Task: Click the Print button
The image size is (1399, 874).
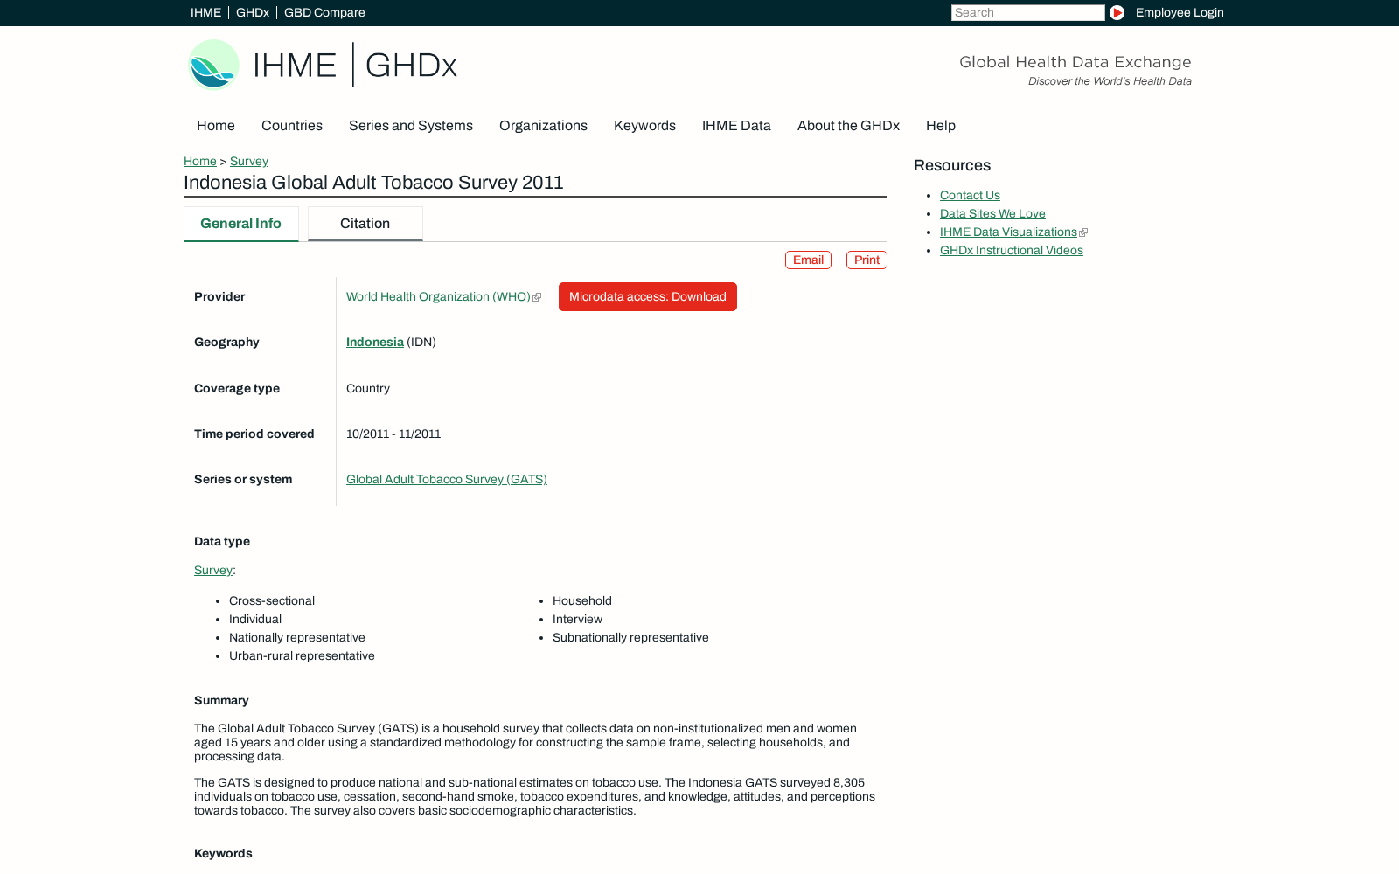Action: (867, 260)
